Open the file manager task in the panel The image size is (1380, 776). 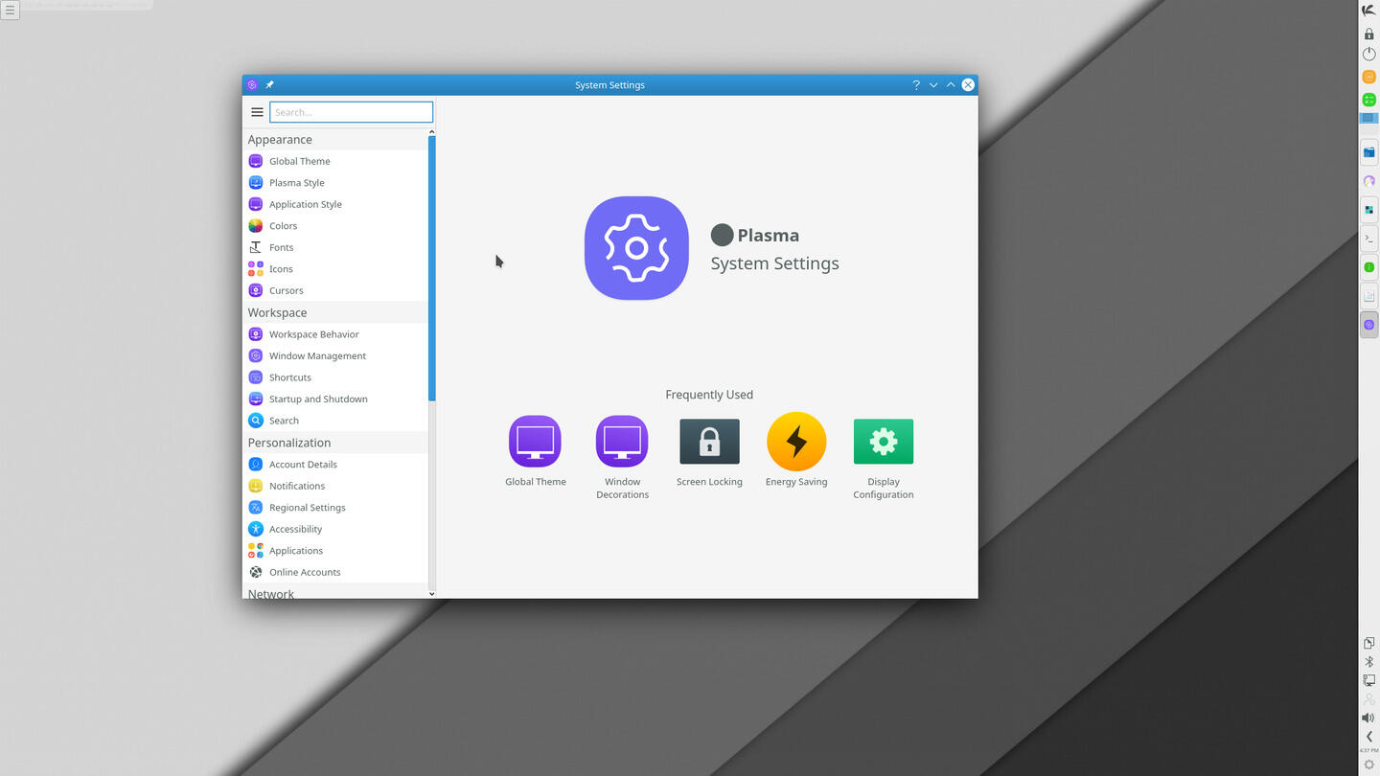tap(1368, 151)
